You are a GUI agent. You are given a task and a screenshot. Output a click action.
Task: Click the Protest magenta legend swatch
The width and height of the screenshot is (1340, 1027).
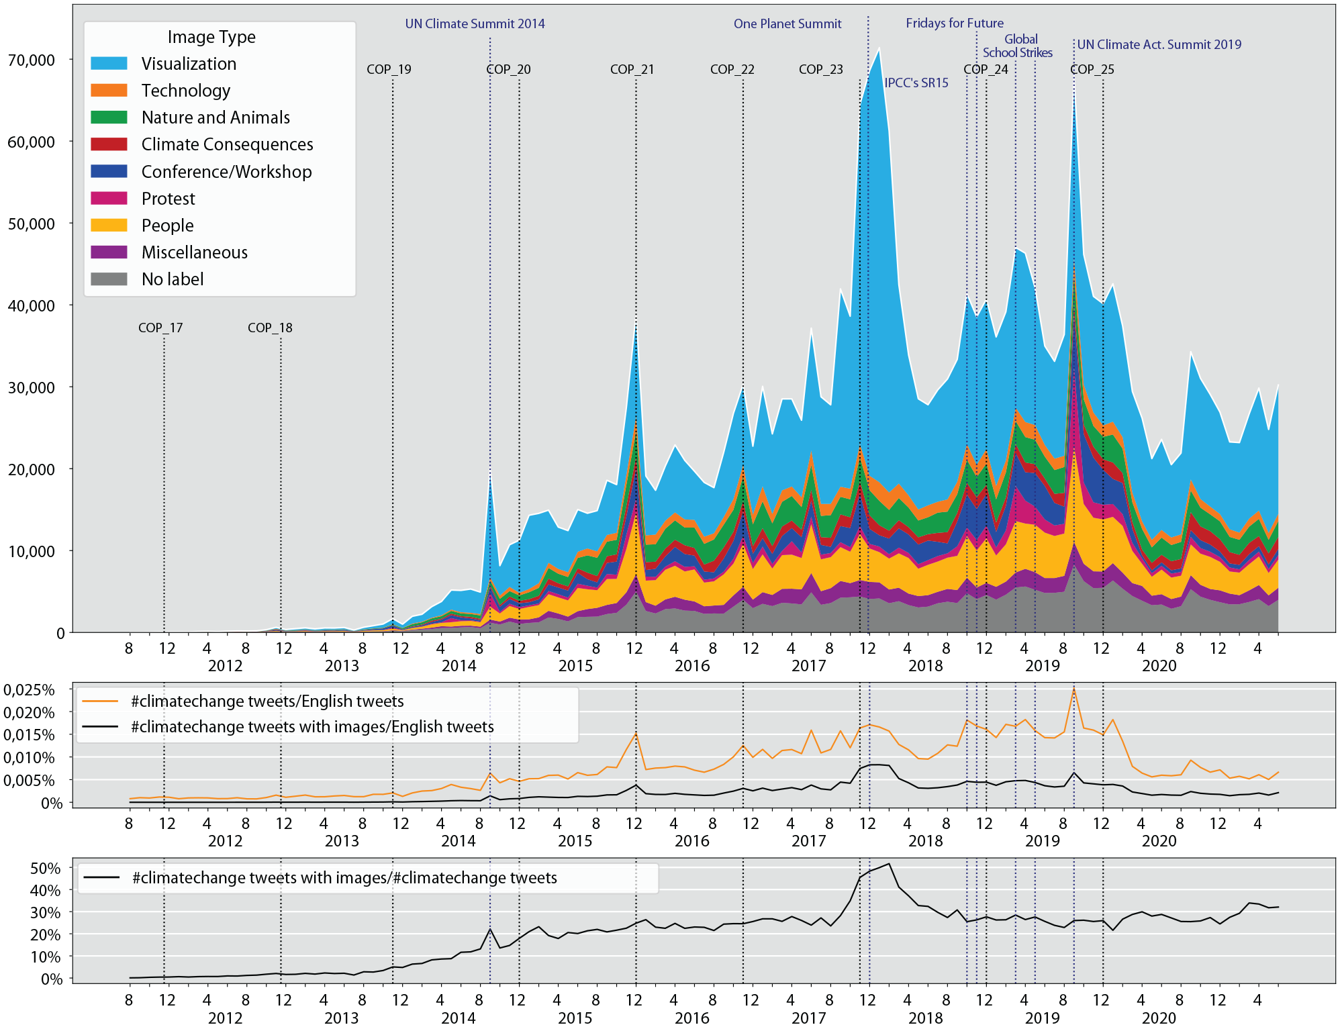pos(109,198)
